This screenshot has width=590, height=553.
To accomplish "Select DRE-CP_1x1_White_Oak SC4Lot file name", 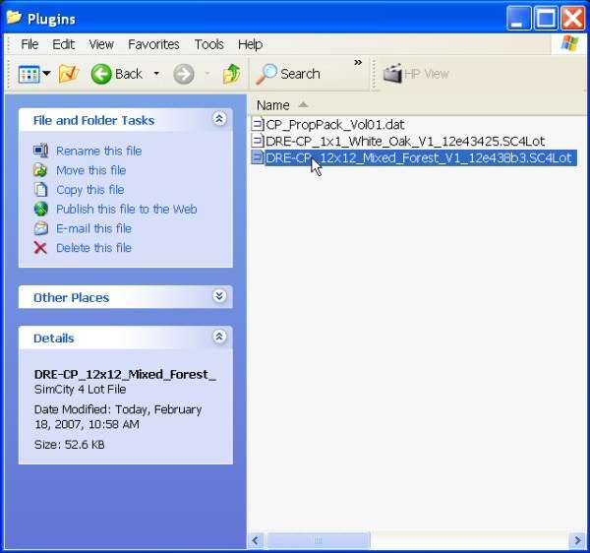I will tap(405, 141).
